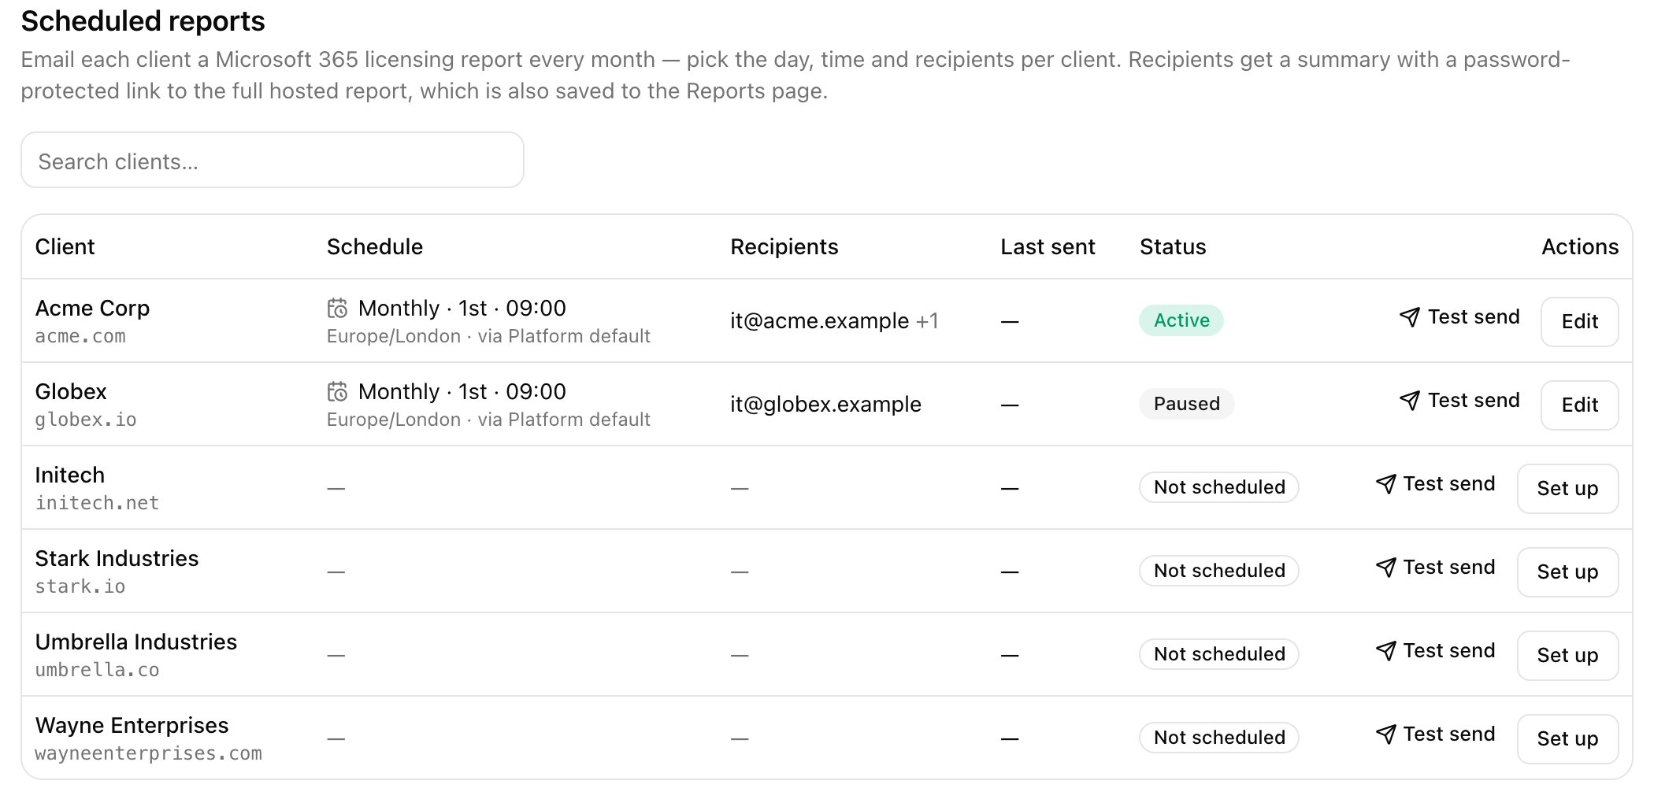
Task: Click the paper-plane icon in Initech row
Action: coord(1386,484)
